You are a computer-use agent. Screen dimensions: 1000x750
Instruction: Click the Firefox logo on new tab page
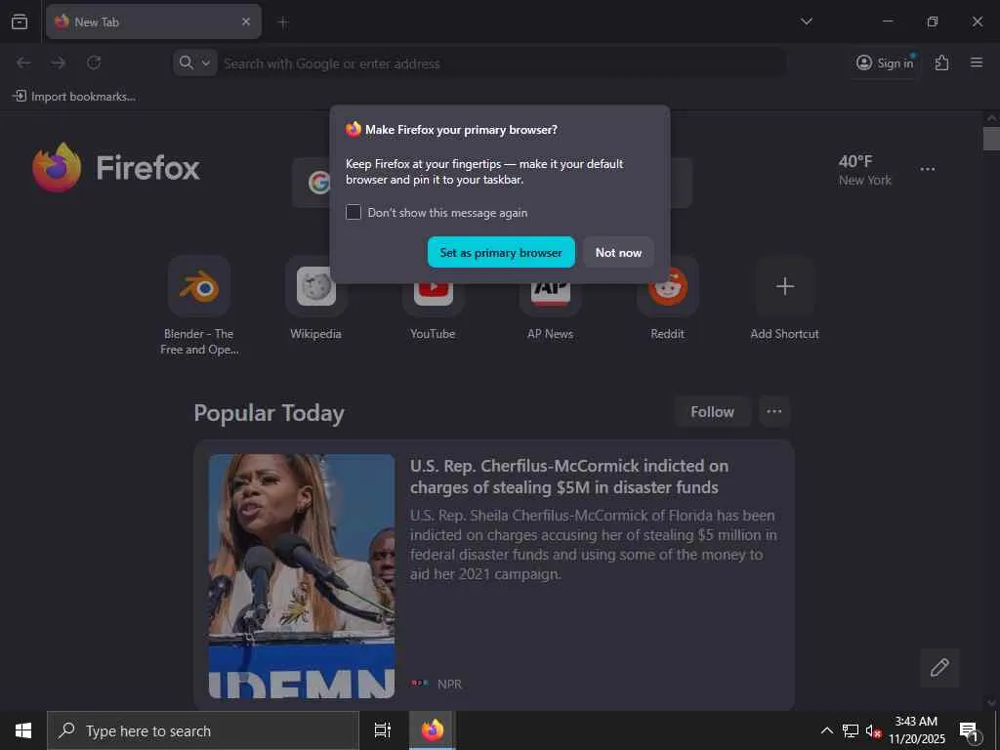[116, 168]
